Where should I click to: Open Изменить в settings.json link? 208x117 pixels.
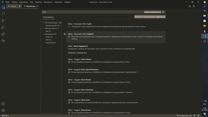click(x=77, y=53)
